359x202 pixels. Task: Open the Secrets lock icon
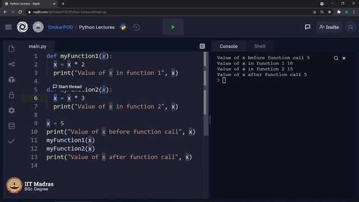[x=12, y=95]
